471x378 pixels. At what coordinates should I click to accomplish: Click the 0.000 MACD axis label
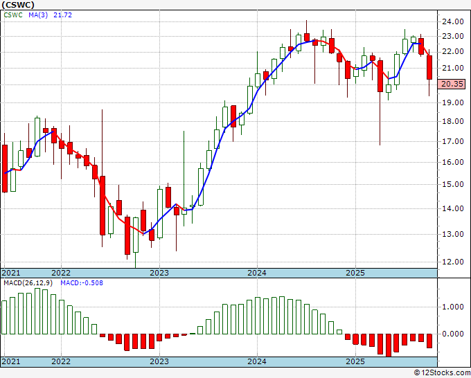click(453, 334)
